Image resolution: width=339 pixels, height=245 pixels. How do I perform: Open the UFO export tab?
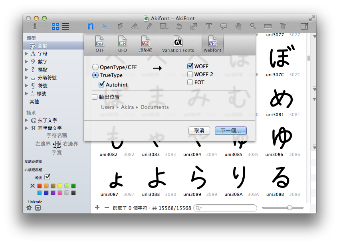(x=122, y=44)
